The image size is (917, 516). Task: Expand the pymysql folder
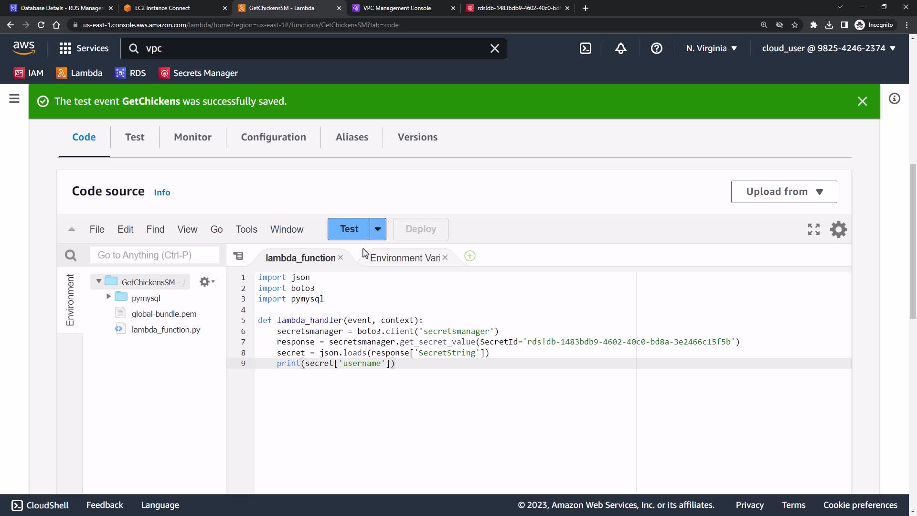(x=108, y=297)
